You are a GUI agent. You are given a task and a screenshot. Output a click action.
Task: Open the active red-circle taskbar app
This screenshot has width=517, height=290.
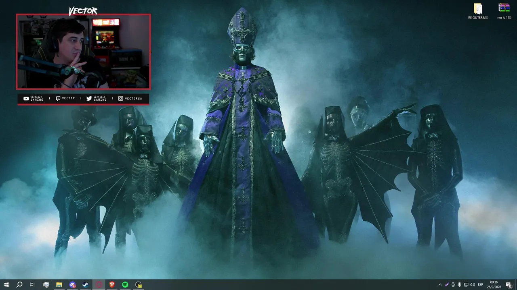point(99,285)
